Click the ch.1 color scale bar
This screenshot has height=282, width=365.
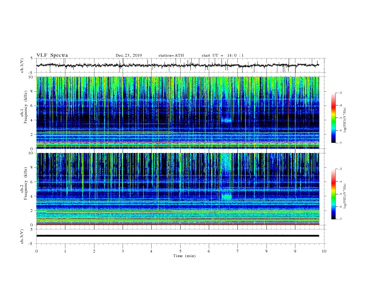334,118
